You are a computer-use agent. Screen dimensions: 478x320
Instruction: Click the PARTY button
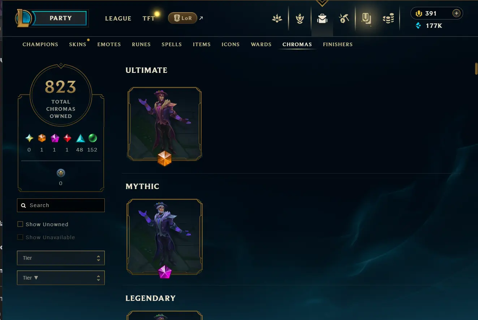point(60,18)
